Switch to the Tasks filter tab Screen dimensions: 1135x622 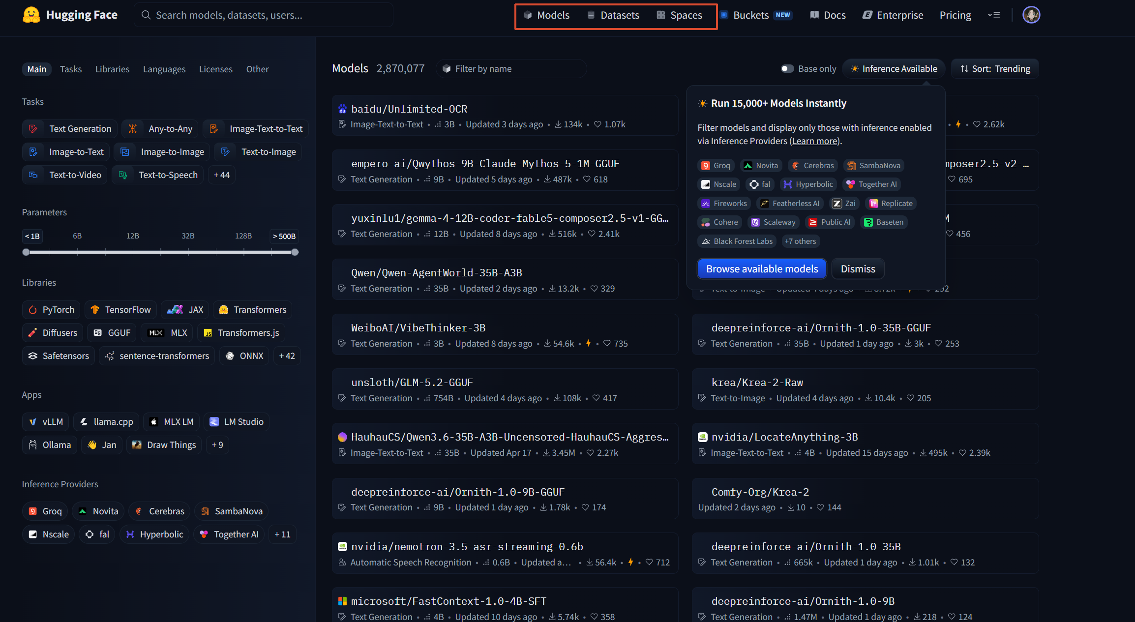tap(71, 69)
